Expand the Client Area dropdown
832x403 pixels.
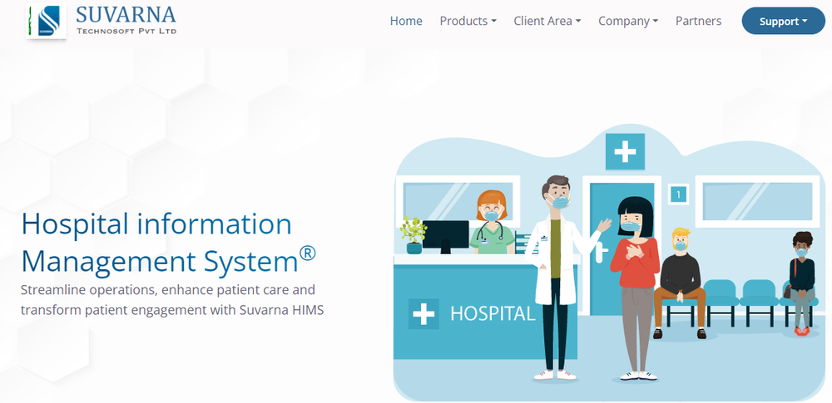pos(547,21)
